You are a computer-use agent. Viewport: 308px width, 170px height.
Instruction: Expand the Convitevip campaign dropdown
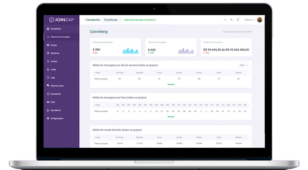point(113,20)
